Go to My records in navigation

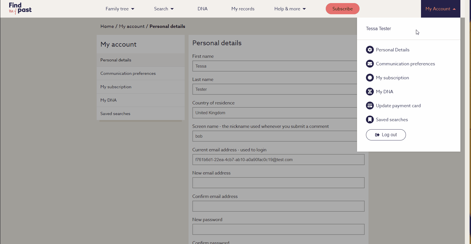point(243,9)
